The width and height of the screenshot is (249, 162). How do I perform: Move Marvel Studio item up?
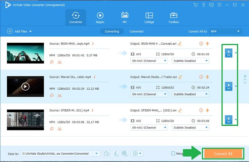coord(245,80)
